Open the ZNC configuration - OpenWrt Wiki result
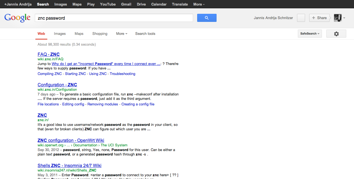The width and height of the screenshot is (354, 179). [x=71, y=140]
